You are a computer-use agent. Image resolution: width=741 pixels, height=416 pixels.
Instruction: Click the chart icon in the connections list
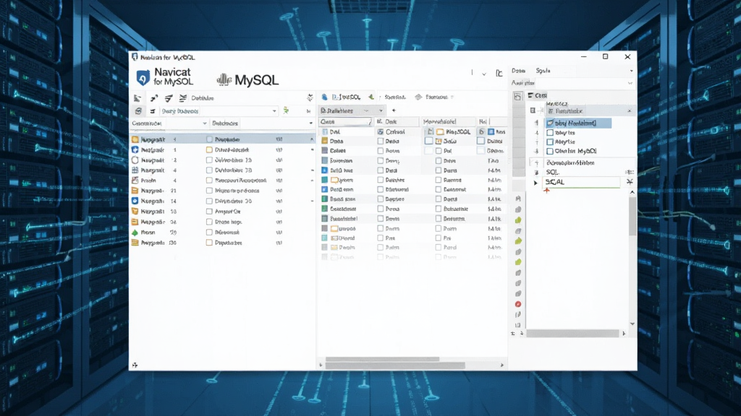pyautogui.click(x=135, y=181)
